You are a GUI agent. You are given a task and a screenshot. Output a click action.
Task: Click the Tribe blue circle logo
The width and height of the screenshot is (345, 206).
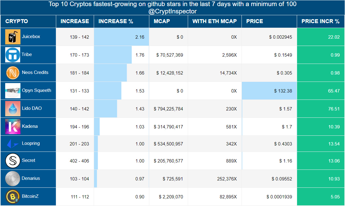13,55
